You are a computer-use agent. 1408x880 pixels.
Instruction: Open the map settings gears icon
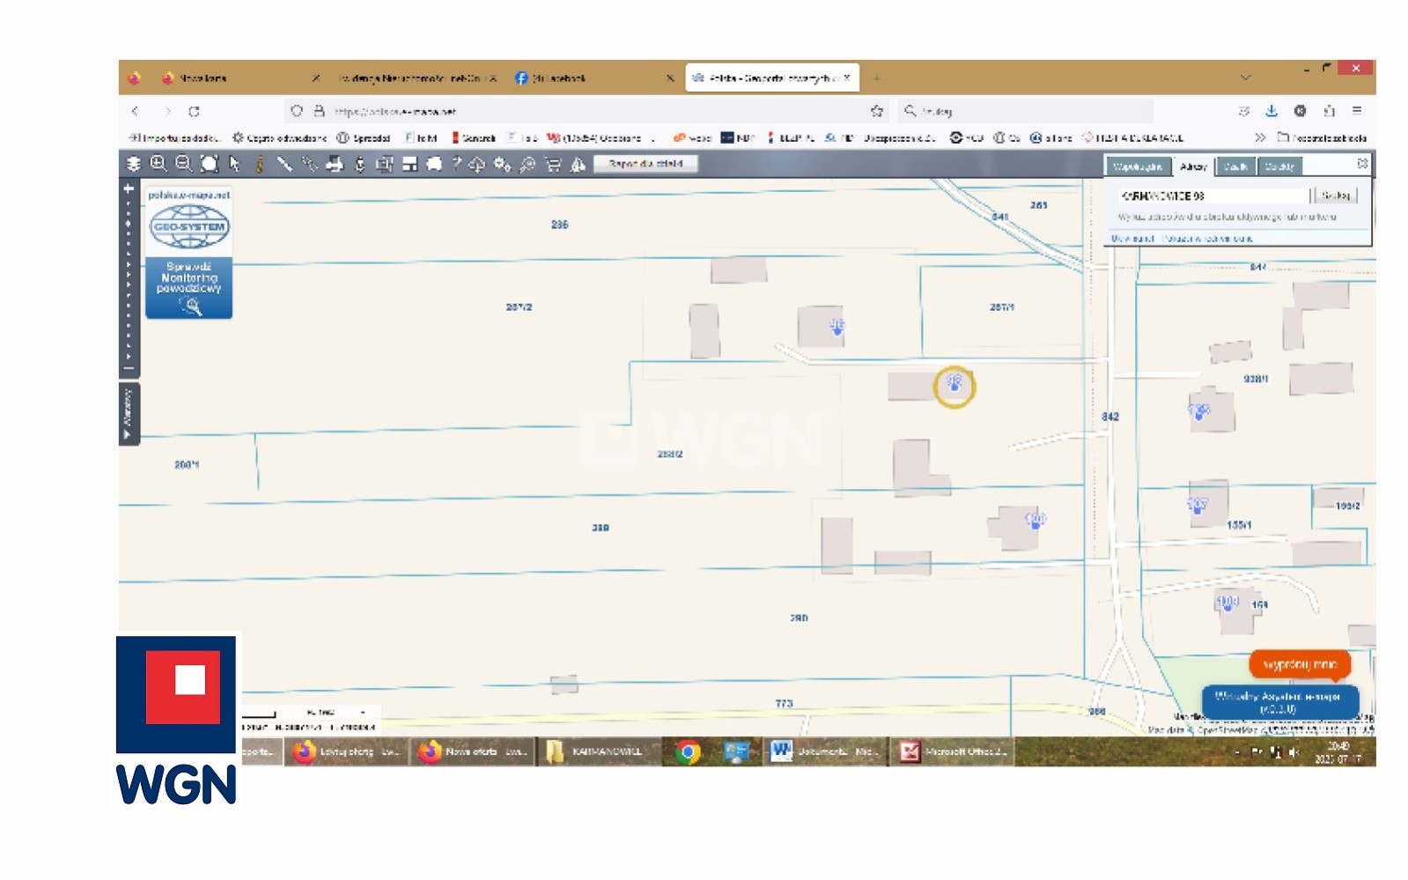pyautogui.click(x=502, y=164)
